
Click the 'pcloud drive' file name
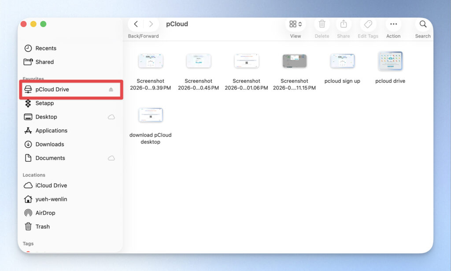[x=390, y=81]
